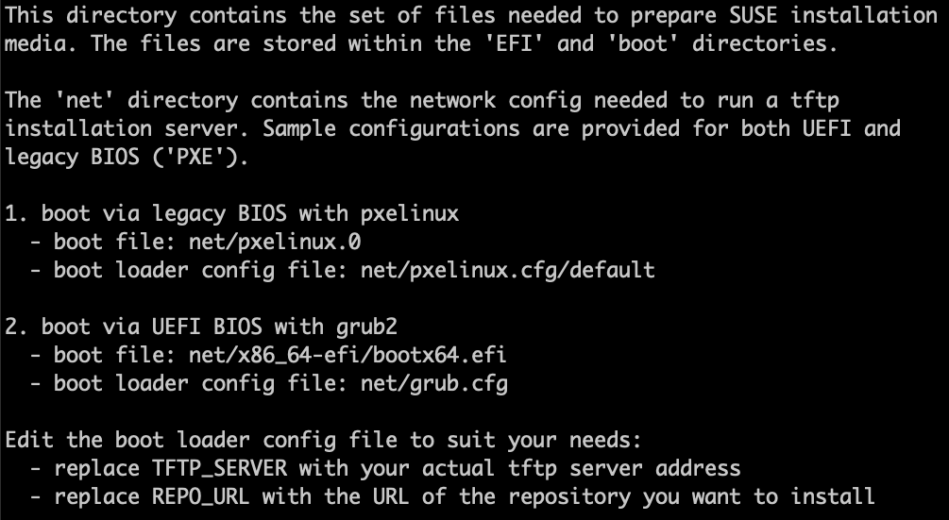Click the path net/grub.cfg
Image resolution: width=949 pixels, height=520 pixels.
(x=434, y=383)
